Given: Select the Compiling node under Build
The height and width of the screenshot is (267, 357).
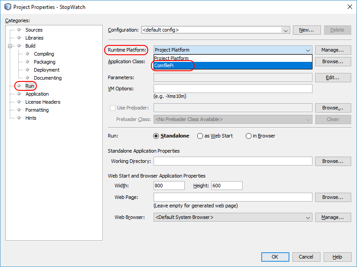Looking at the screenshot, I should pyautogui.click(x=44, y=54).
